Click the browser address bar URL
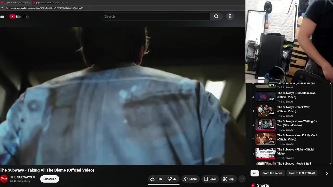 46,8
